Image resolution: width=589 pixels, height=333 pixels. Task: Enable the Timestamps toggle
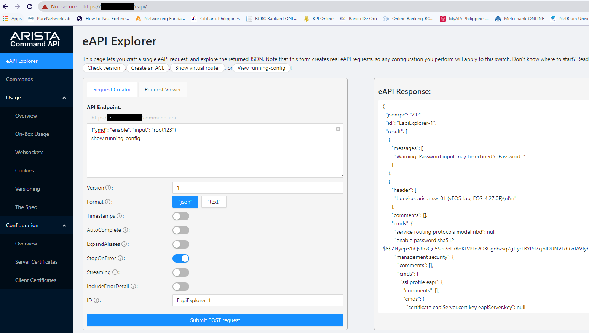(x=181, y=216)
